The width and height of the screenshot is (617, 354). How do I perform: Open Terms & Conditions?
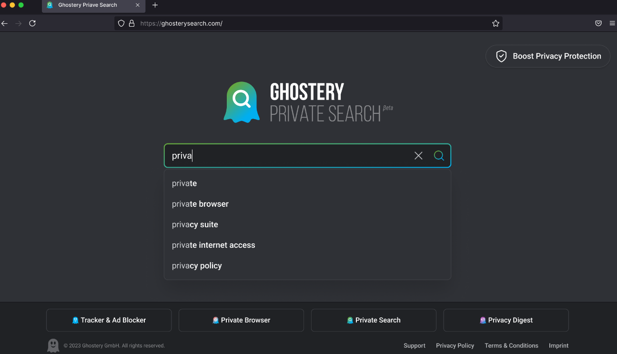point(511,346)
